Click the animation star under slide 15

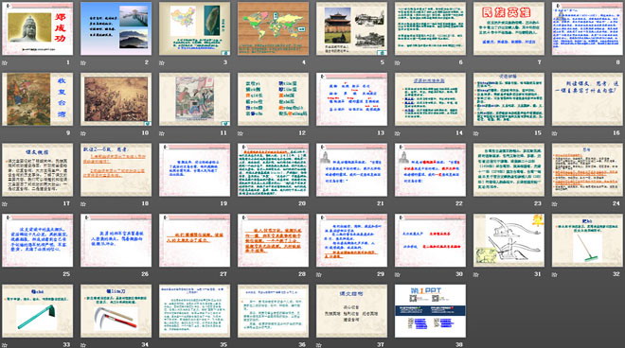(476, 133)
